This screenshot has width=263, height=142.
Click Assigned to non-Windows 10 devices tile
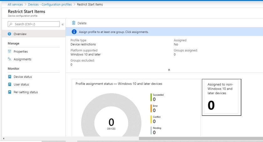pyautogui.click(x=221, y=97)
